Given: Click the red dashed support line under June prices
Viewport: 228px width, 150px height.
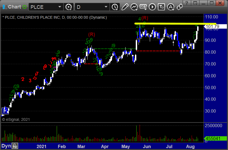Looking at the screenshot, I should point(158,51).
